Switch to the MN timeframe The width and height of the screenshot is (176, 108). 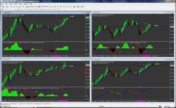(58, 9)
